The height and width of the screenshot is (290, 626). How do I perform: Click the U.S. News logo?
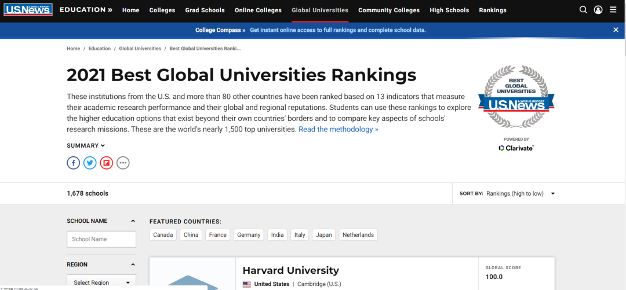click(x=28, y=10)
